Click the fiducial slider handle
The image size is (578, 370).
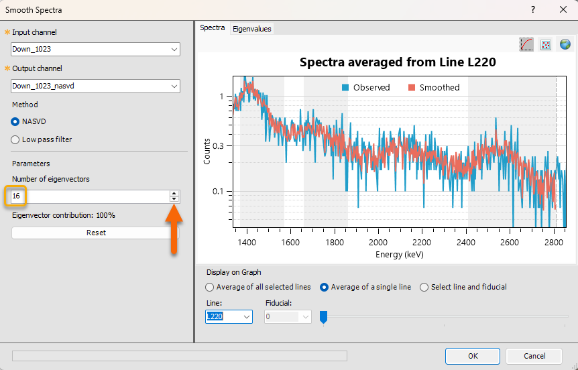(x=323, y=317)
